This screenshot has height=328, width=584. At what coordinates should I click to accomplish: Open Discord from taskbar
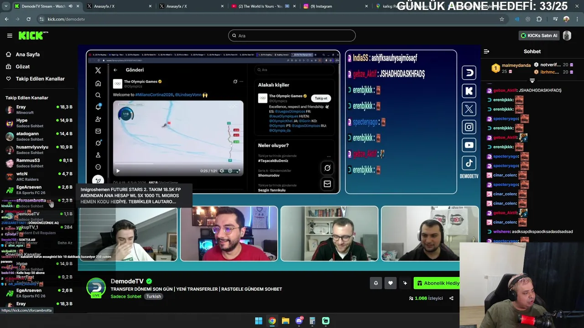click(x=299, y=321)
